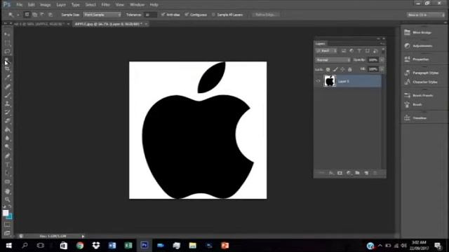This screenshot has width=449, height=252.
Task: Click Add to Selection mode icon
Action: 34,15
